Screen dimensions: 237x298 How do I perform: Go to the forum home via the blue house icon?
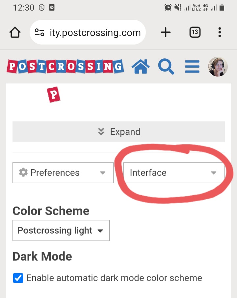pos(141,66)
